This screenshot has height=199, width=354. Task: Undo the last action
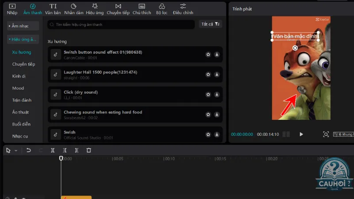28,150
